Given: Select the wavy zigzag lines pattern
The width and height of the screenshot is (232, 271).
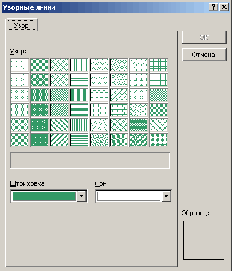Looking at the screenshot, I should (x=119, y=65).
